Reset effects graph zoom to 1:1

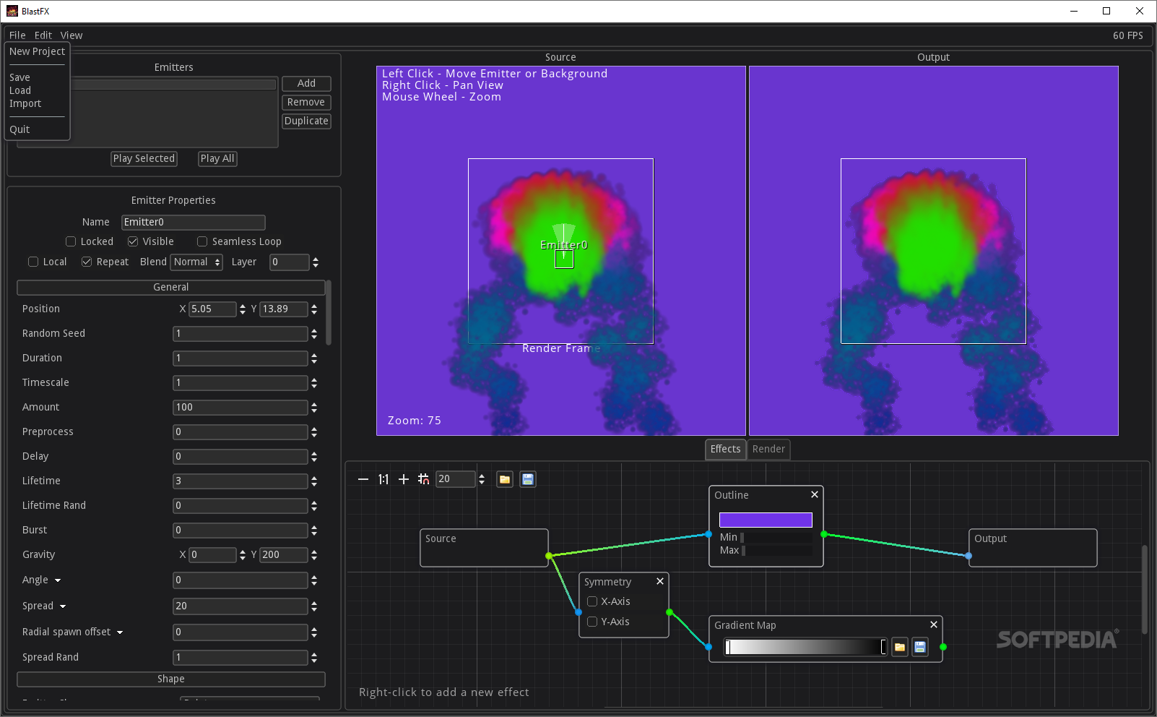point(383,479)
